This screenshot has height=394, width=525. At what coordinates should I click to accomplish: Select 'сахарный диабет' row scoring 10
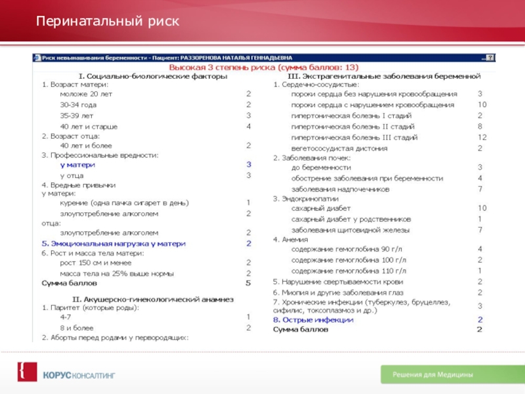321,208
